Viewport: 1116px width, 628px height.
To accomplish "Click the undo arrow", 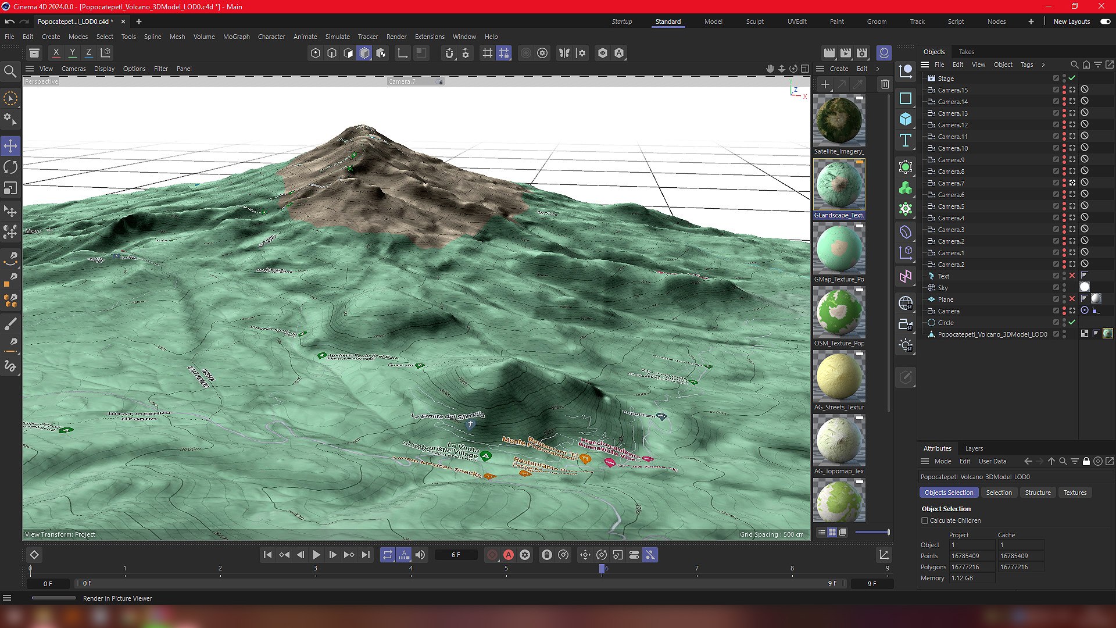I will point(10,22).
